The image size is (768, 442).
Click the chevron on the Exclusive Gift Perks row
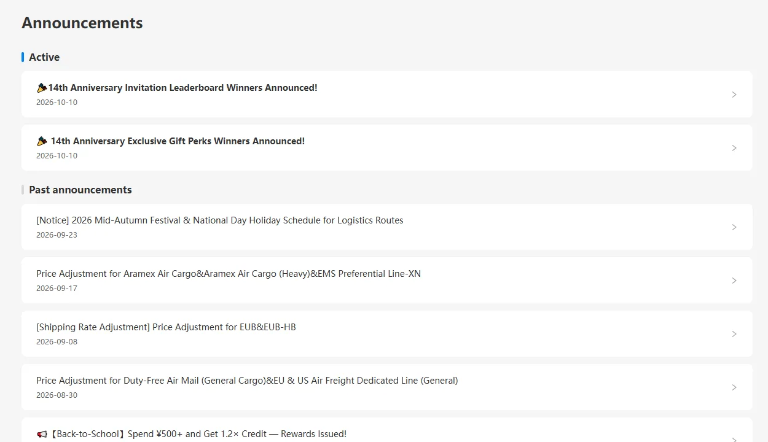tap(734, 148)
